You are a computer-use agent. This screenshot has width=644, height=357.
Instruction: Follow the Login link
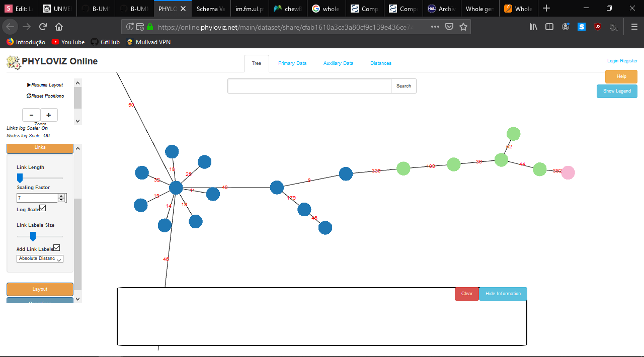point(613,61)
